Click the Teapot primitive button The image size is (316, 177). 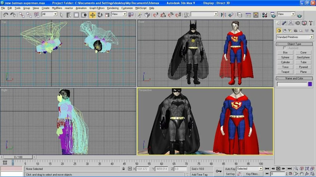point(285,72)
